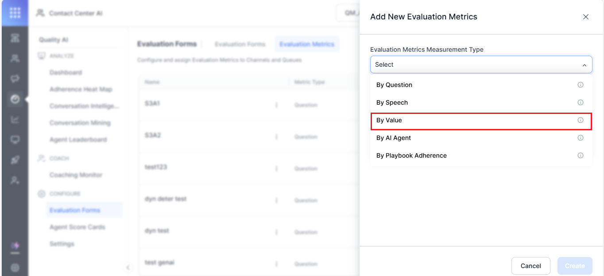Click the analytics chart icon in left rail
The height and width of the screenshot is (276, 604).
tap(15, 120)
